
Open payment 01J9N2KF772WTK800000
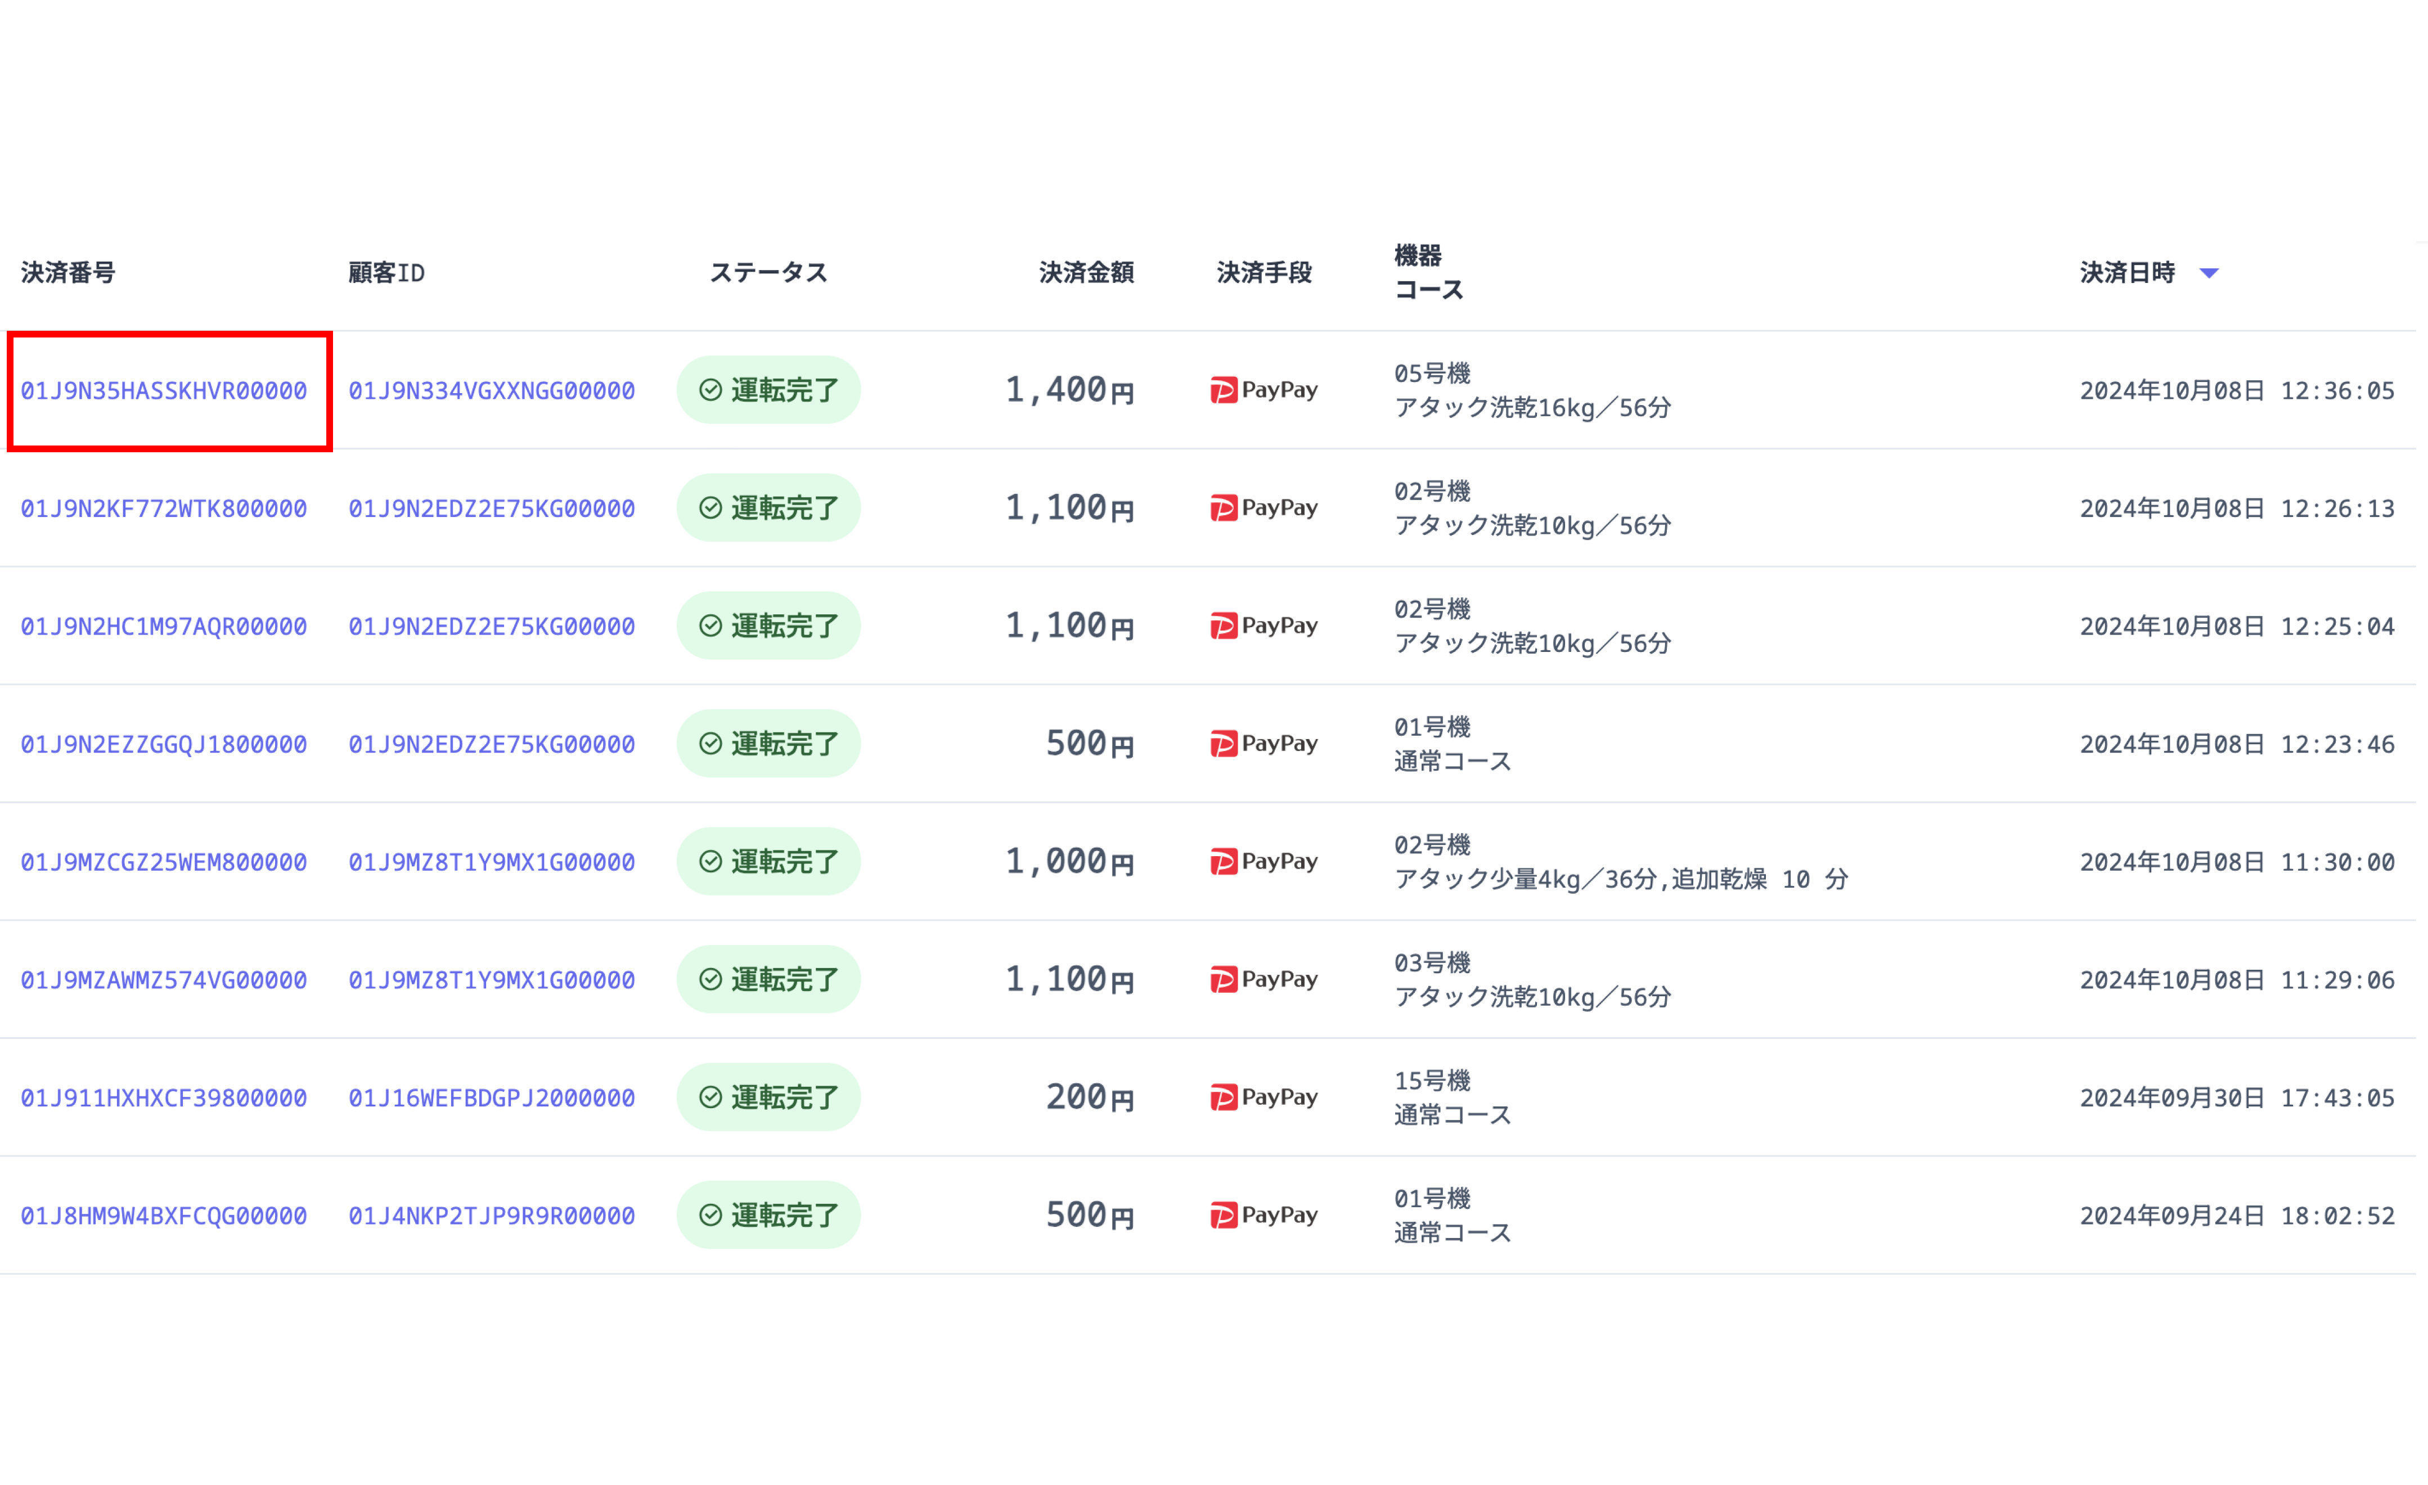click(x=164, y=508)
